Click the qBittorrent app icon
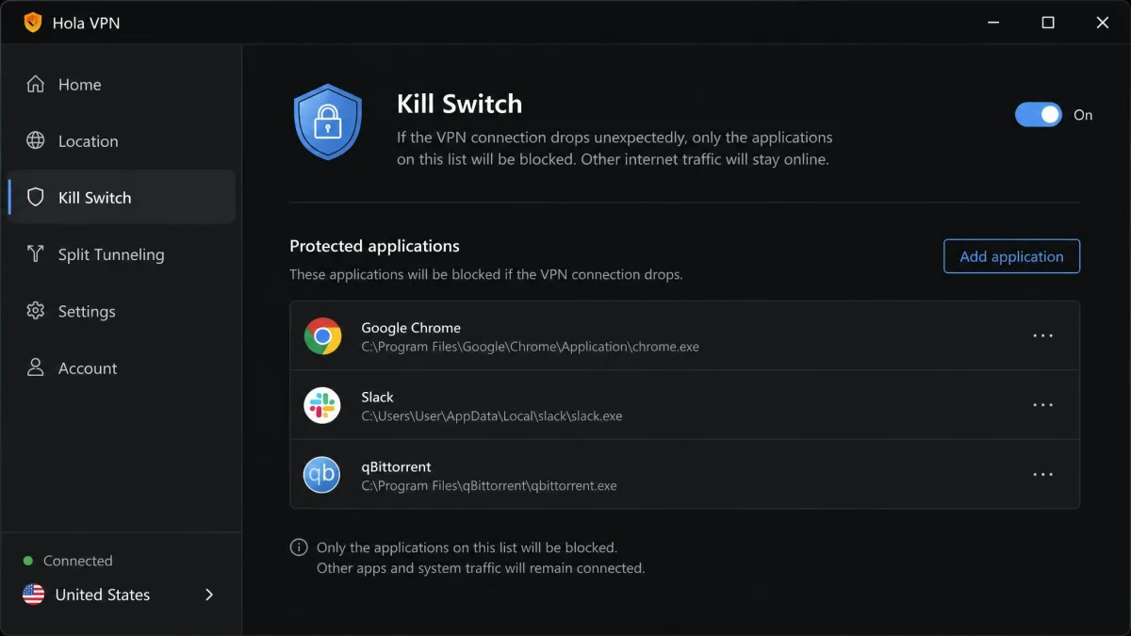The image size is (1131, 636). (322, 474)
